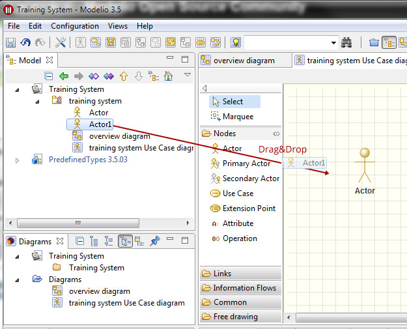407x329 pixels.
Task: Collapse the Training System root in Model tree
Action: point(17,90)
